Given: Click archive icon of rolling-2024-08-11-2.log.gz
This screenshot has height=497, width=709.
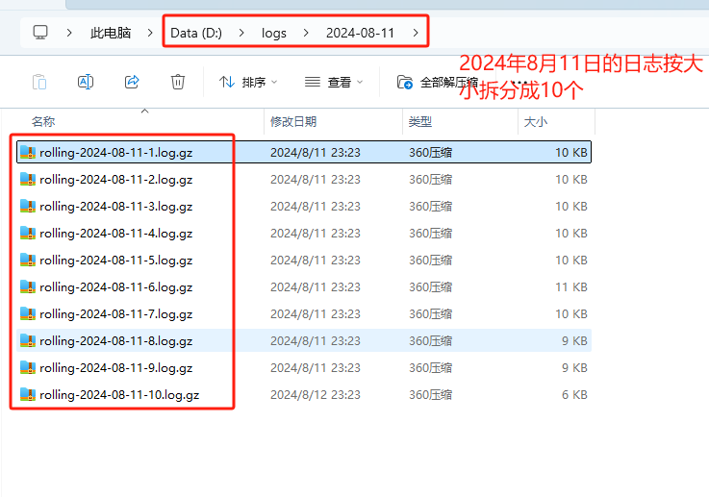Looking at the screenshot, I should (x=28, y=180).
